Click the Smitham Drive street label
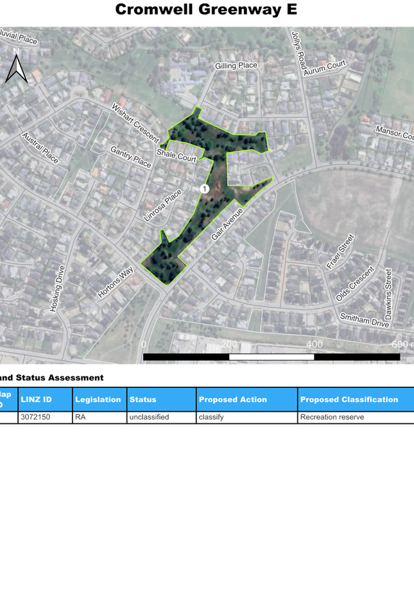Image resolution: width=414 pixels, height=600 pixels. tap(364, 321)
